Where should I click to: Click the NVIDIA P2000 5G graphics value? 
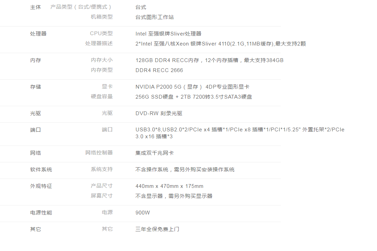click(x=192, y=87)
